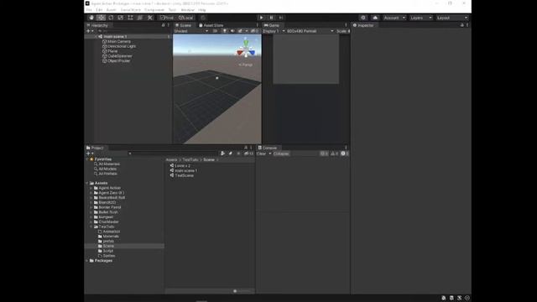Open 800x480 aspect ratio dropdown
The height and width of the screenshot is (302, 537).
[x=310, y=31]
